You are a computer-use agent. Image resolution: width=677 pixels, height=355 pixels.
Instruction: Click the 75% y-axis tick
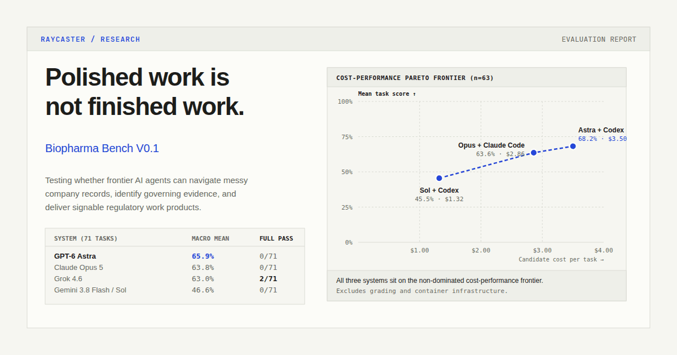coord(347,137)
